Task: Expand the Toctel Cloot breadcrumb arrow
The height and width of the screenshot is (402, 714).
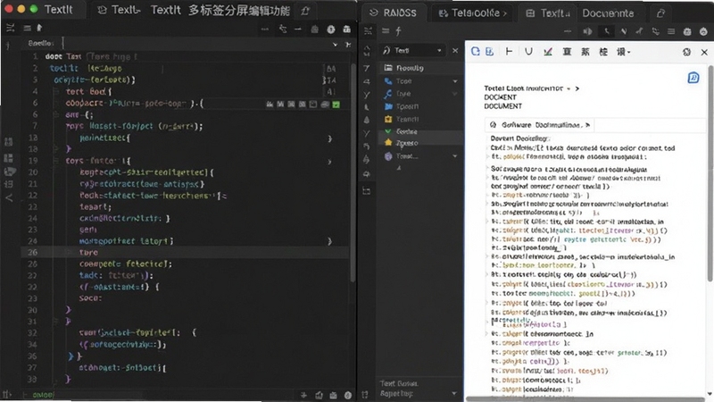Action: (x=577, y=88)
